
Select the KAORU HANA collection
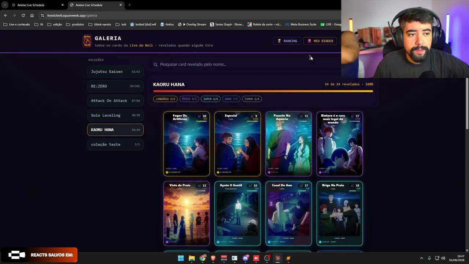click(x=115, y=130)
